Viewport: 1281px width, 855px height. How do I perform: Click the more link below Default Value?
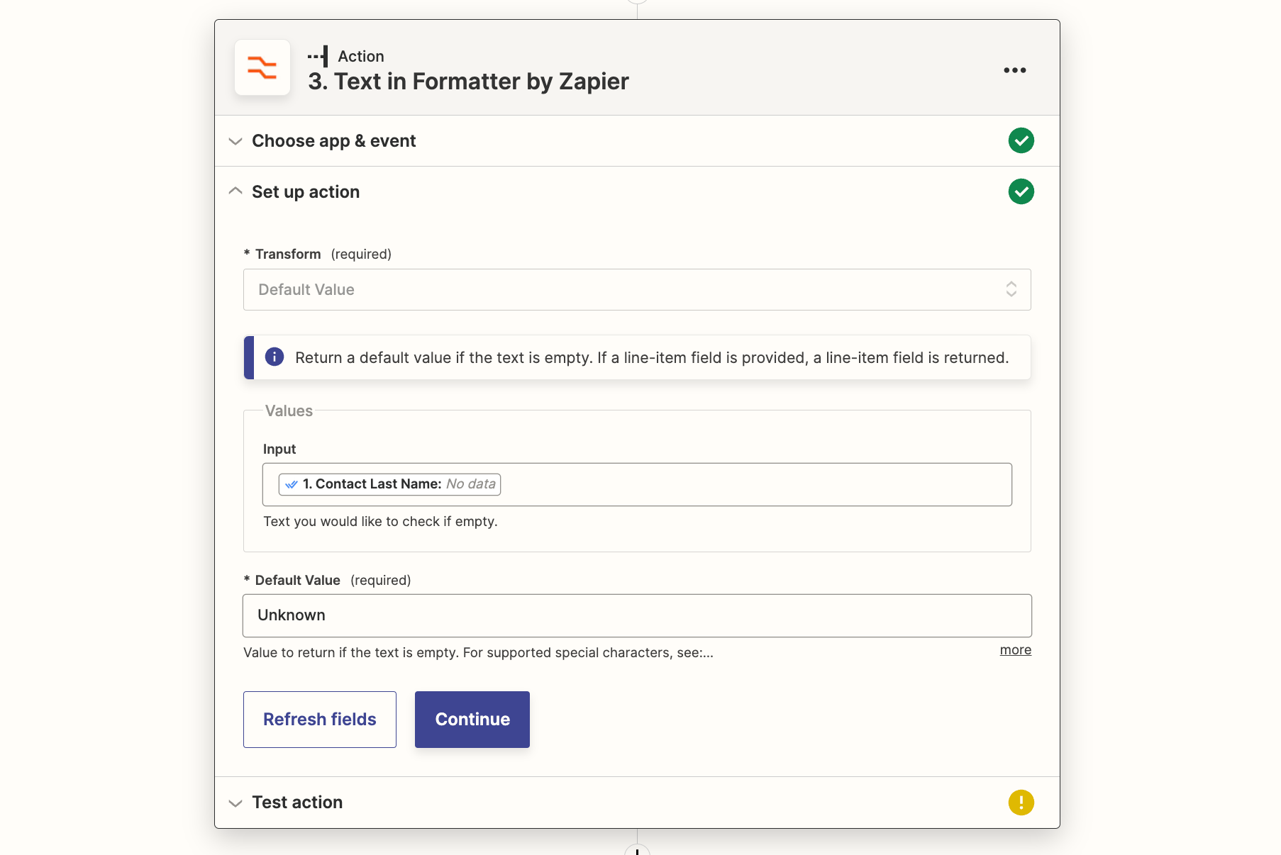point(1015,649)
